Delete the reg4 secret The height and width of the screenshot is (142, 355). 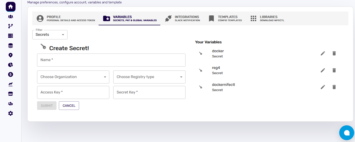(334, 70)
